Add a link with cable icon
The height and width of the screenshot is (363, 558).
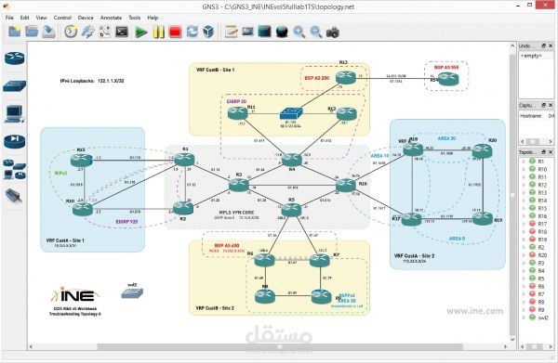[x=14, y=195]
